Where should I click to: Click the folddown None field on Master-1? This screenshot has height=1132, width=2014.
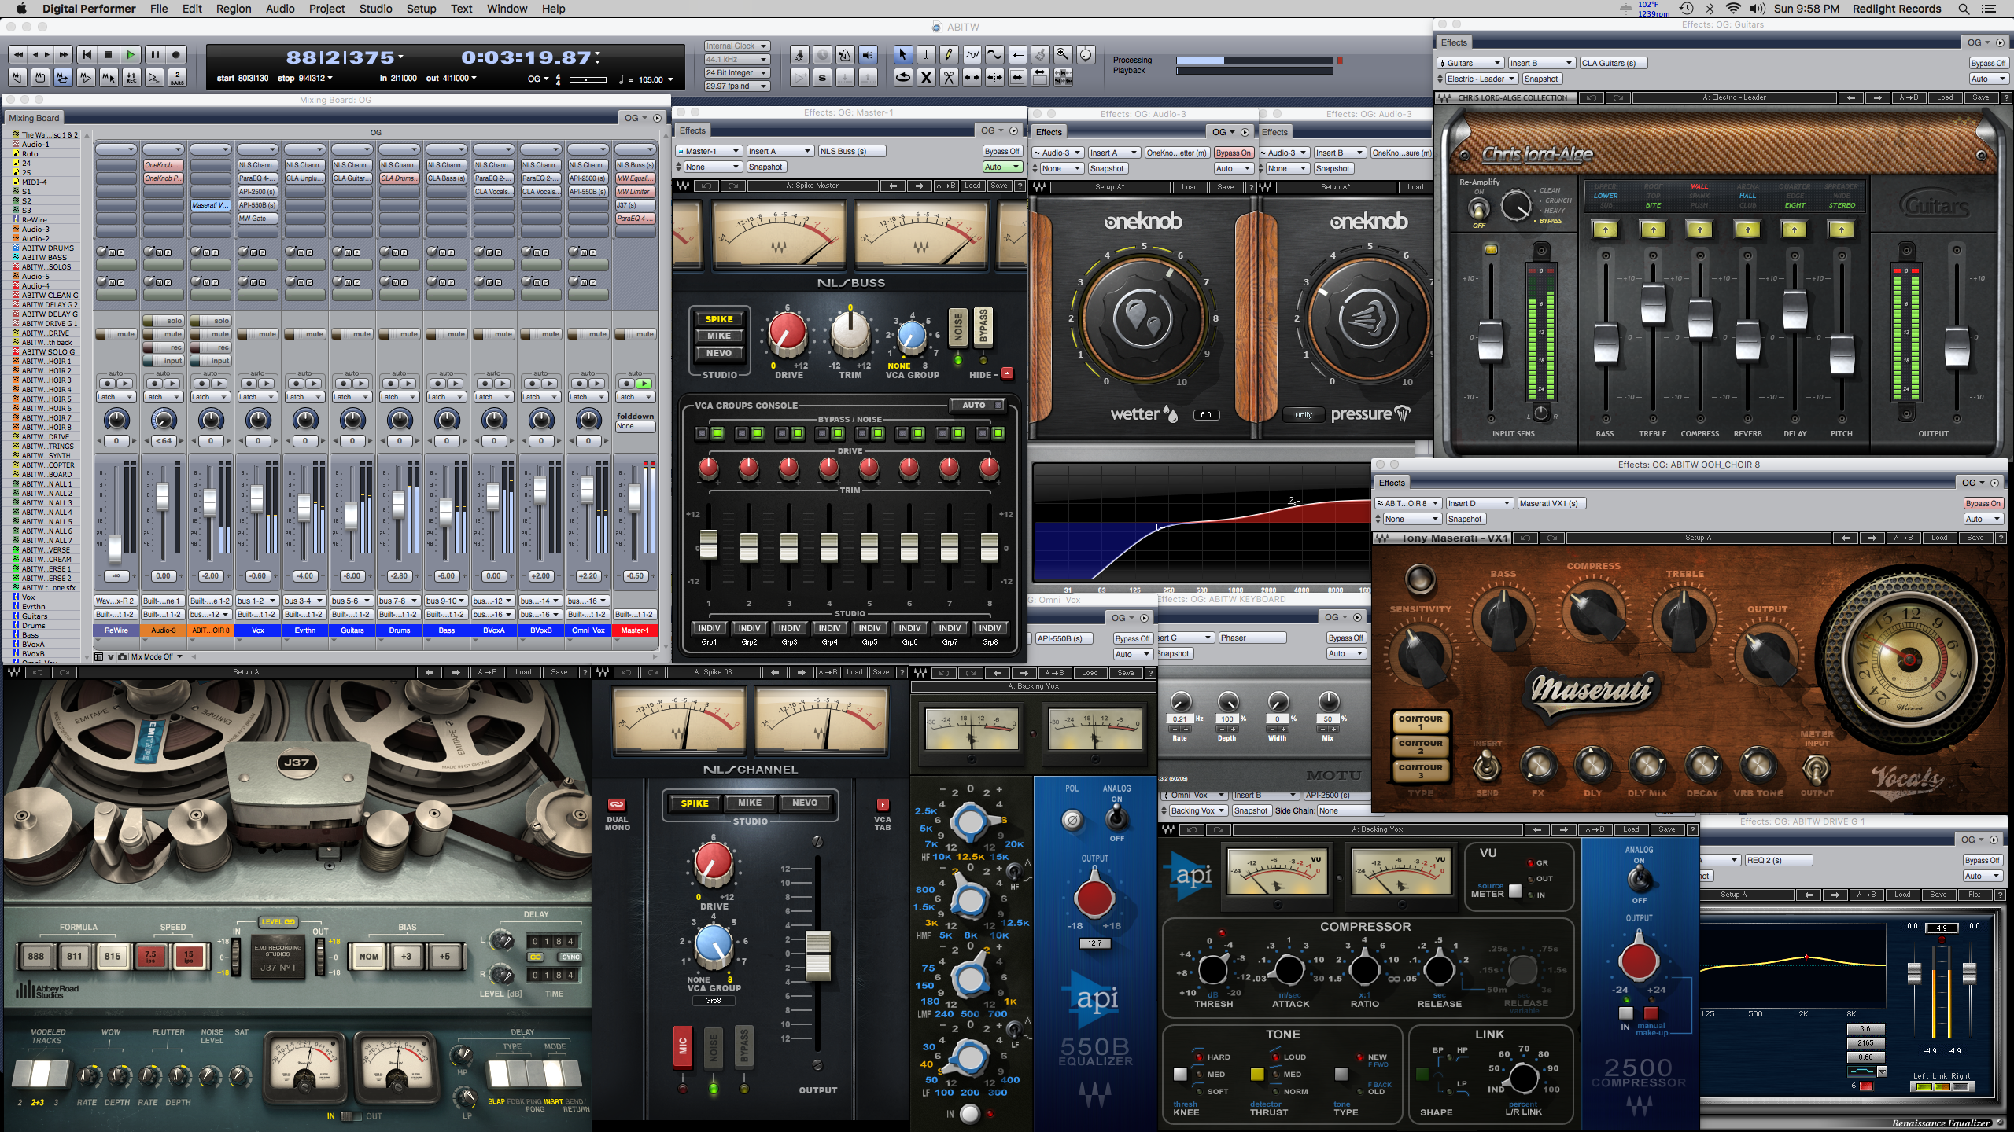tap(635, 426)
